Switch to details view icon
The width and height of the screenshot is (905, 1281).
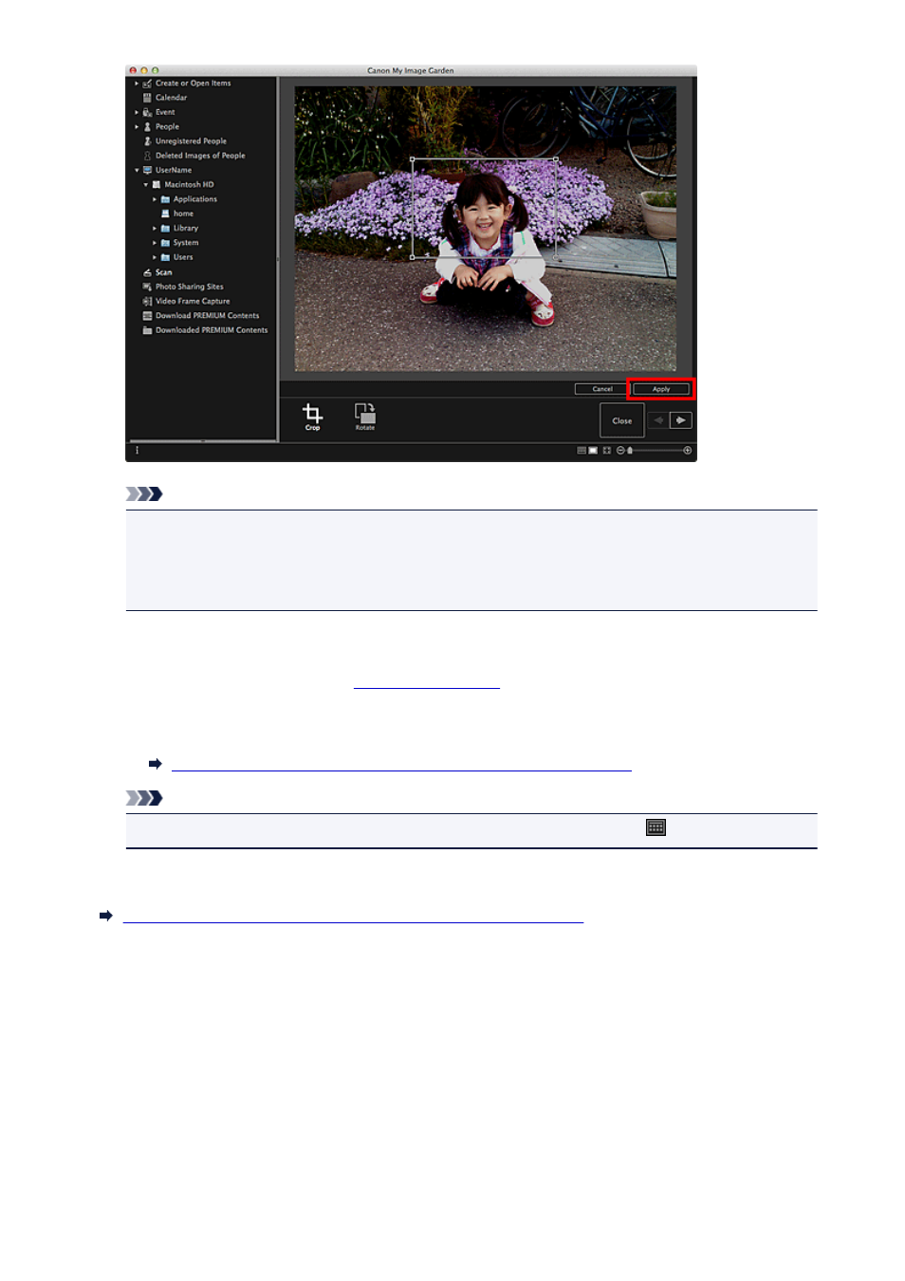pyautogui.click(x=593, y=451)
